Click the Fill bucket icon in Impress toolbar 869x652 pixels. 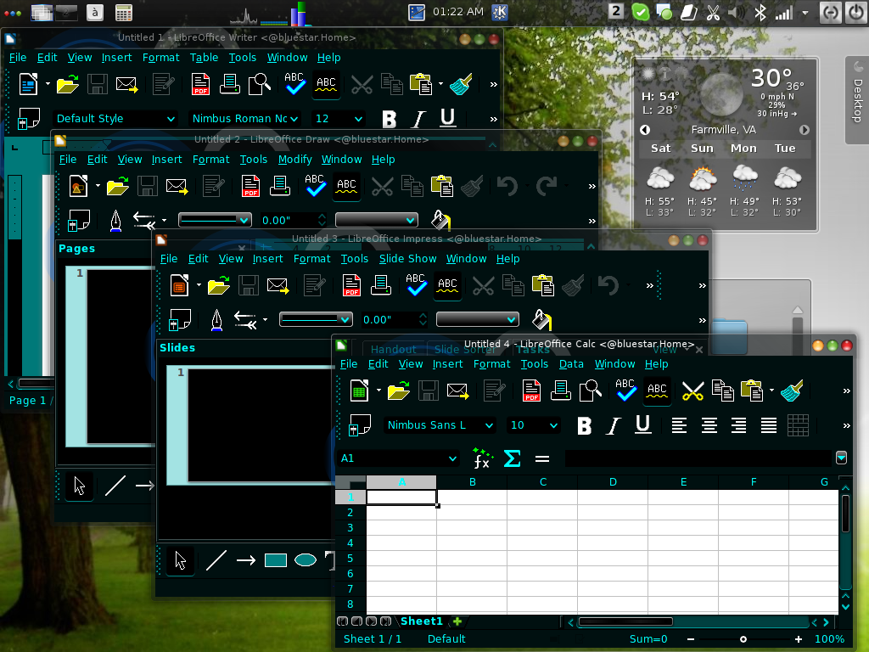[541, 320]
